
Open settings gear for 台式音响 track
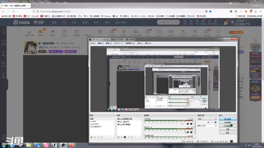click(191, 124)
